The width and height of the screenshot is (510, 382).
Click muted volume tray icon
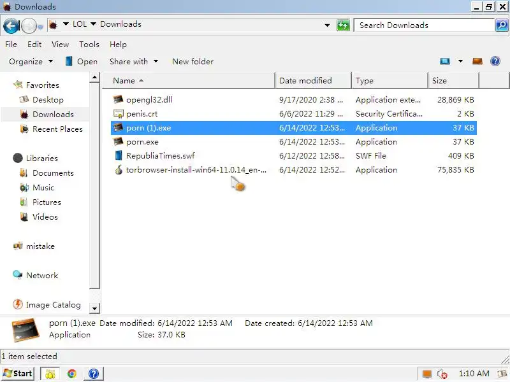point(442,374)
